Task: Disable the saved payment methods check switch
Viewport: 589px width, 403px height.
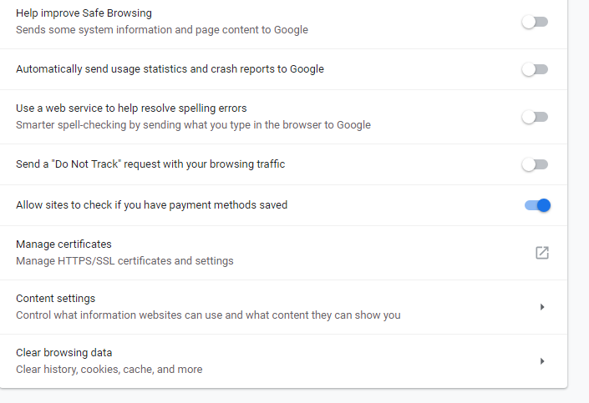Action: click(x=537, y=205)
